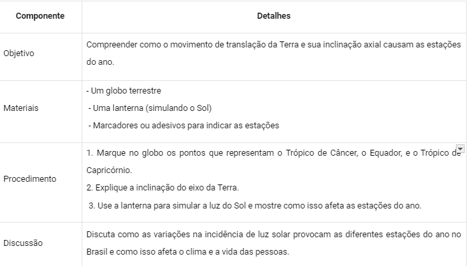The image size is (474, 266).
Task: Click the Componente column header
Action: click(x=40, y=16)
